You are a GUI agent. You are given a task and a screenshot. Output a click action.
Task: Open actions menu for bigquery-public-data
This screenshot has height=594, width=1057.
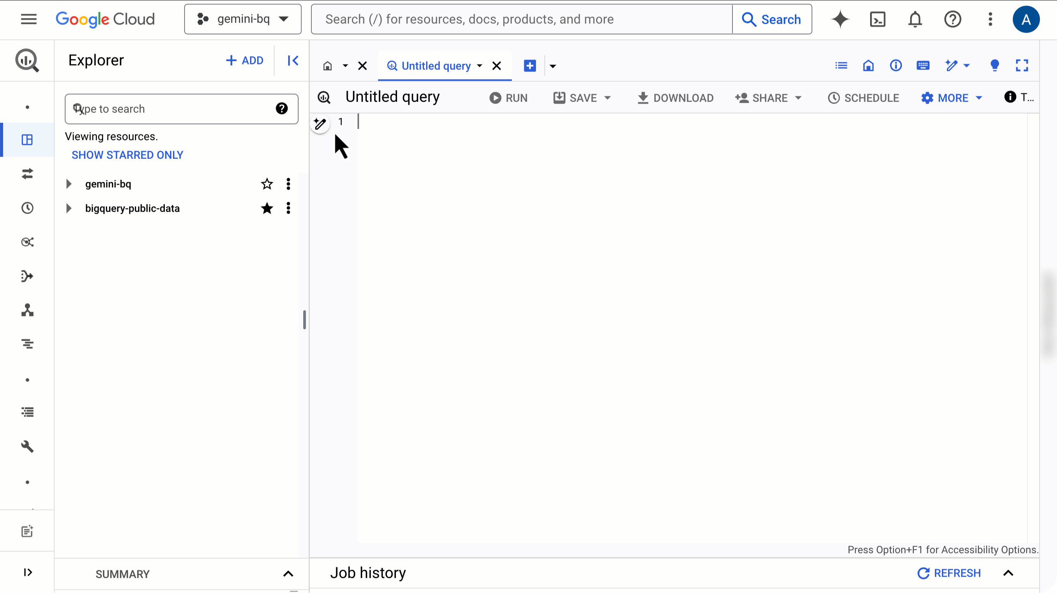[x=288, y=208]
